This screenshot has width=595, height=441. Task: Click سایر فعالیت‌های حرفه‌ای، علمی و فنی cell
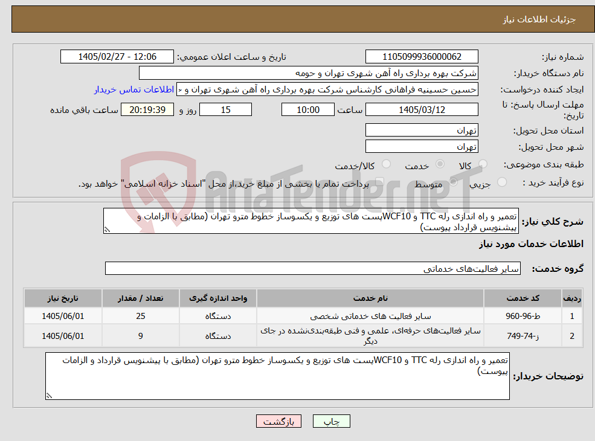click(370, 336)
